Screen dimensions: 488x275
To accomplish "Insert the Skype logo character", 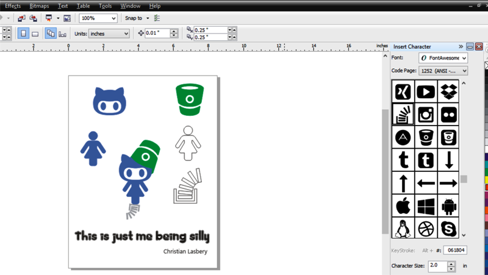I will [448, 227].
